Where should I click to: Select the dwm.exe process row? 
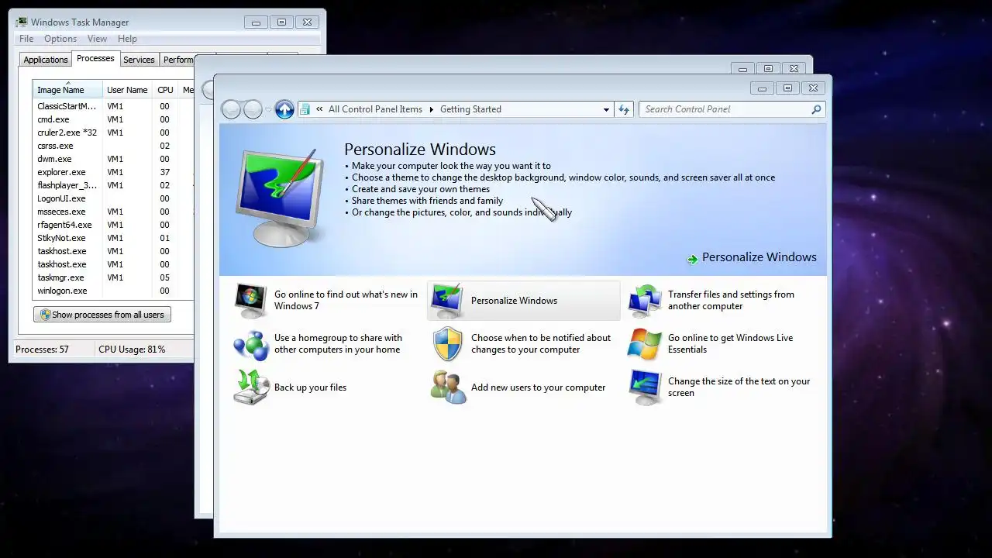point(112,159)
